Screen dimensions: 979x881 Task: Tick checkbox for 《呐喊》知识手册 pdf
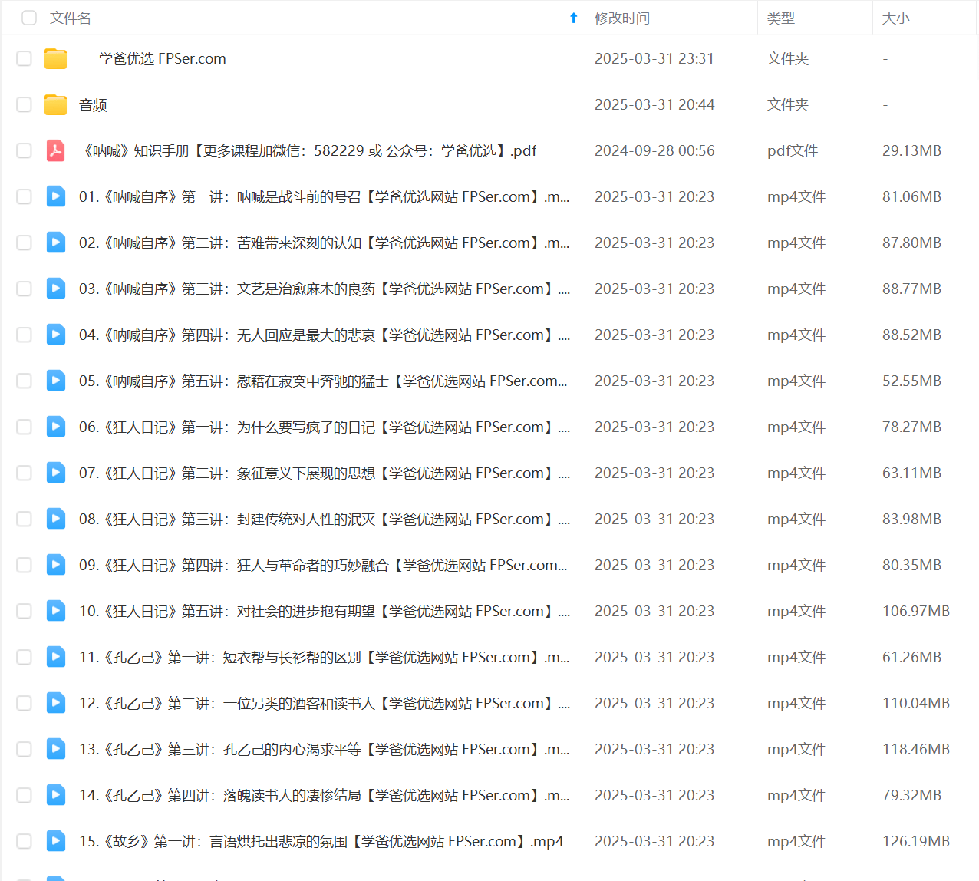[24, 150]
